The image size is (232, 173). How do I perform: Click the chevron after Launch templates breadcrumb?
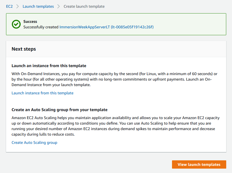(x=59, y=6)
